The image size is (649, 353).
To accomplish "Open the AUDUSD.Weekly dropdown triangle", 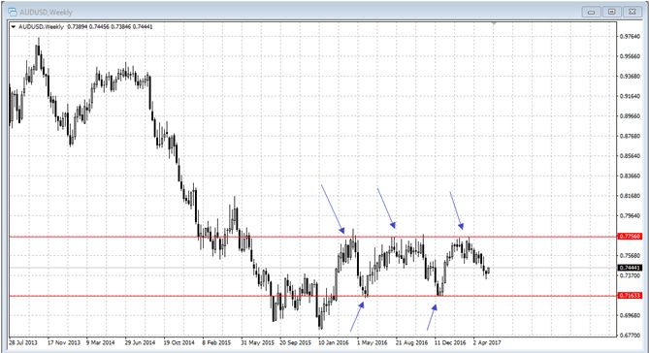I will [x=14, y=27].
